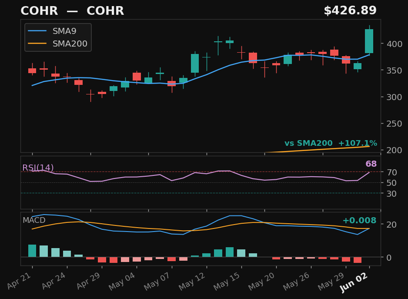Click the large green Jun 02 candlestick
The height and width of the screenshot is (299, 408).
369,41
